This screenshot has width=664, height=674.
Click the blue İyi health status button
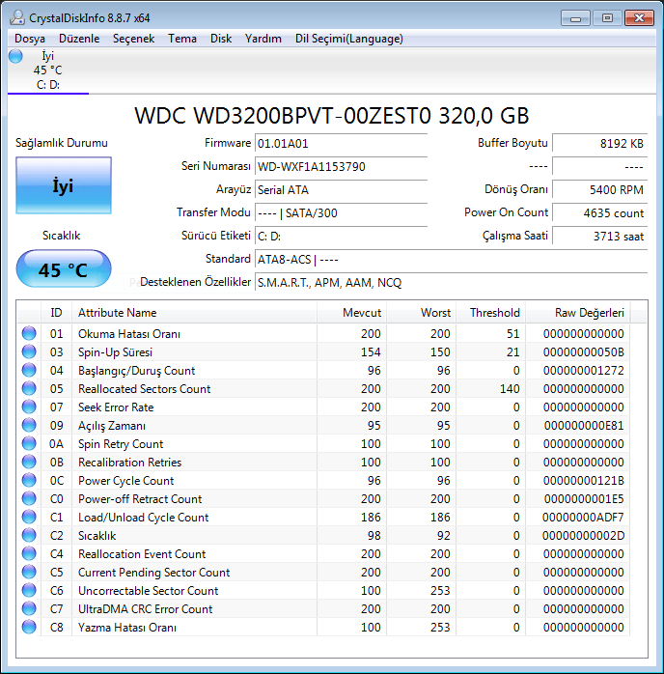point(64,185)
